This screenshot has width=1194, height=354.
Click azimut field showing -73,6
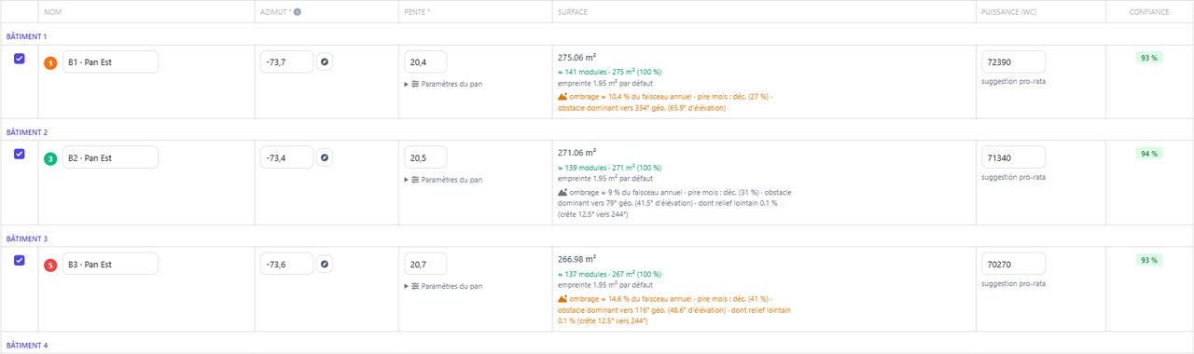click(286, 265)
